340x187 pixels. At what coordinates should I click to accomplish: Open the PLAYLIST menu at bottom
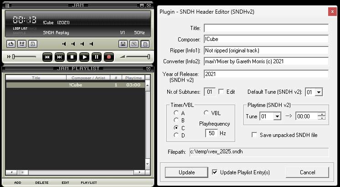88,182
